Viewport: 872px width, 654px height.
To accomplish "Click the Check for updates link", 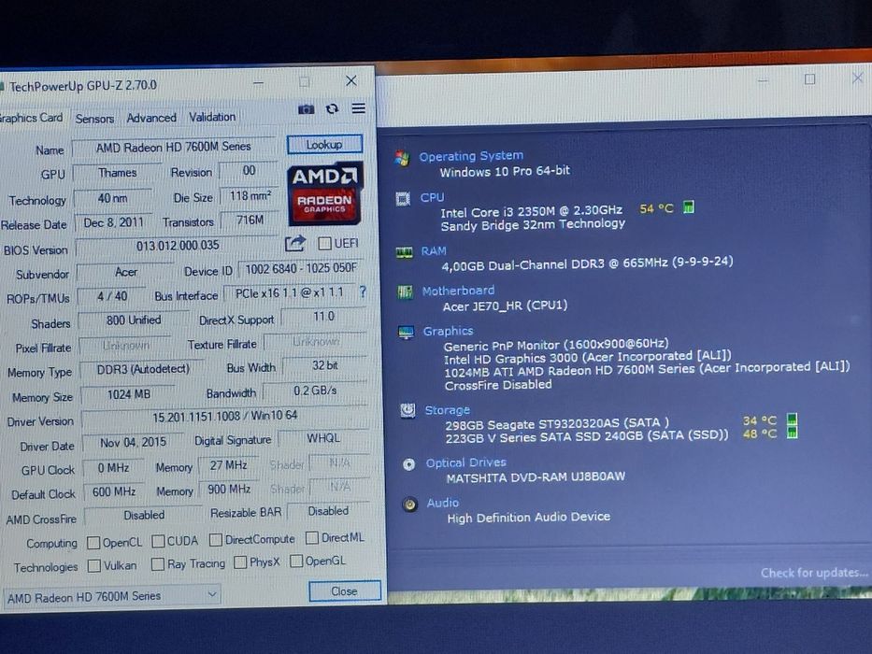I will [814, 573].
